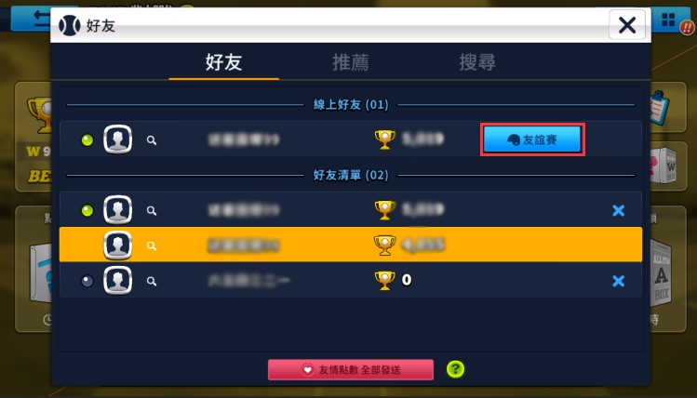Click the trophy icon in the online friend row
The height and width of the screenshot is (398, 697).
pyautogui.click(x=384, y=139)
